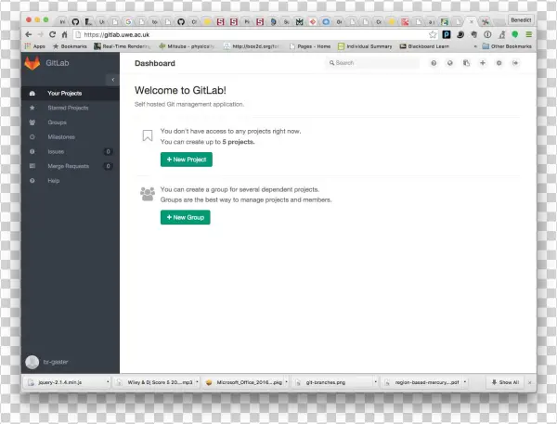Click the Groups people icon in sidebar
Screen dimensions: 557x424
tap(32, 122)
